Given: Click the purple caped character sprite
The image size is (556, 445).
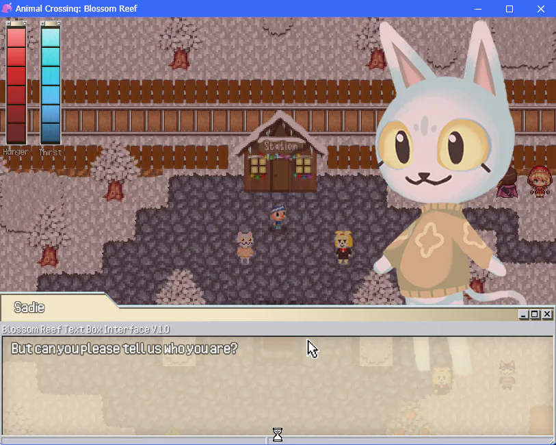Looking at the screenshot, I should pyautogui.click(x=507, y=183).
